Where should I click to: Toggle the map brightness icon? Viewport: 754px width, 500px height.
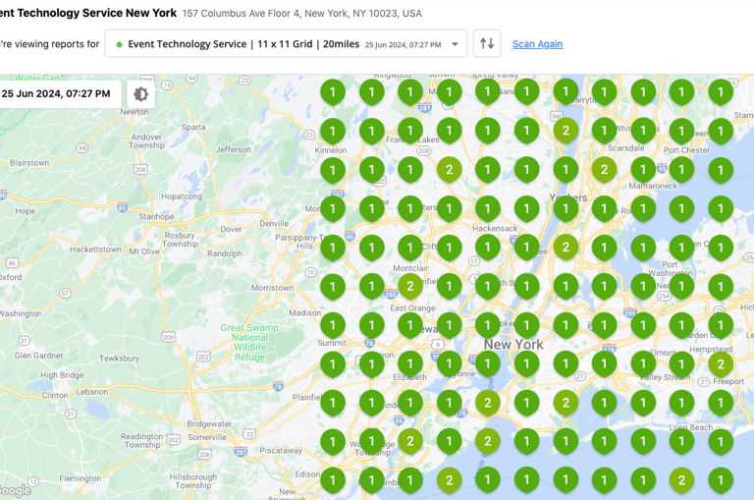click(x=140, y=94)
